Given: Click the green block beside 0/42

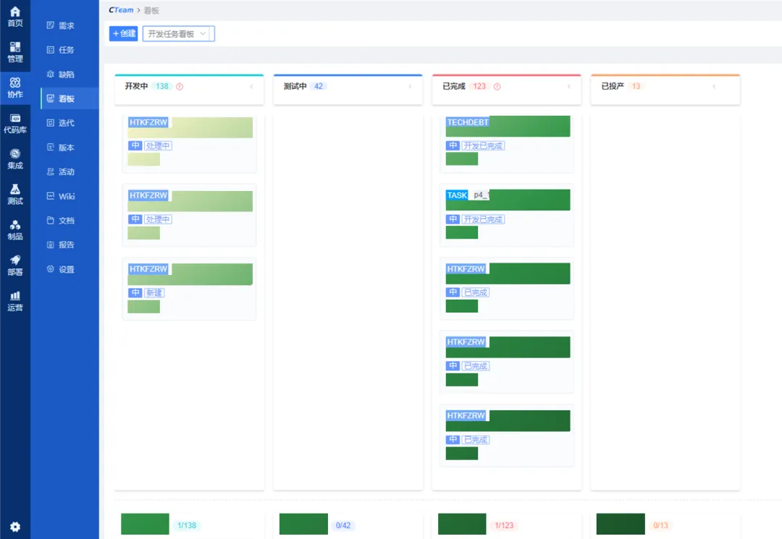Looking at the screenshot, I should pyautogui.click(x=303, y=524).
